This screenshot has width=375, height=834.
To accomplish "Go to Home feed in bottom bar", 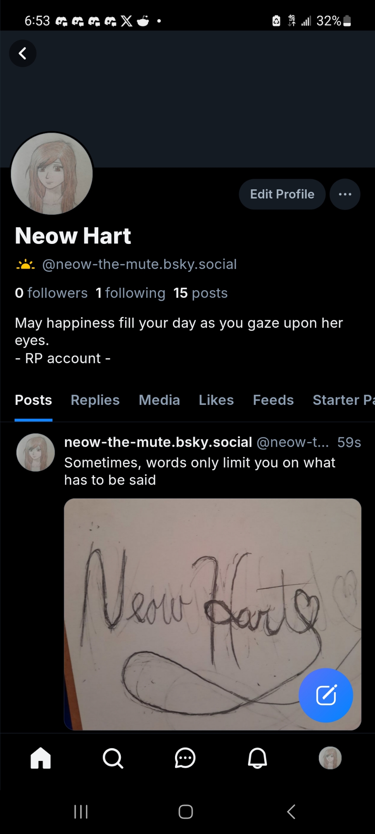I will click(x=41, y=758).
